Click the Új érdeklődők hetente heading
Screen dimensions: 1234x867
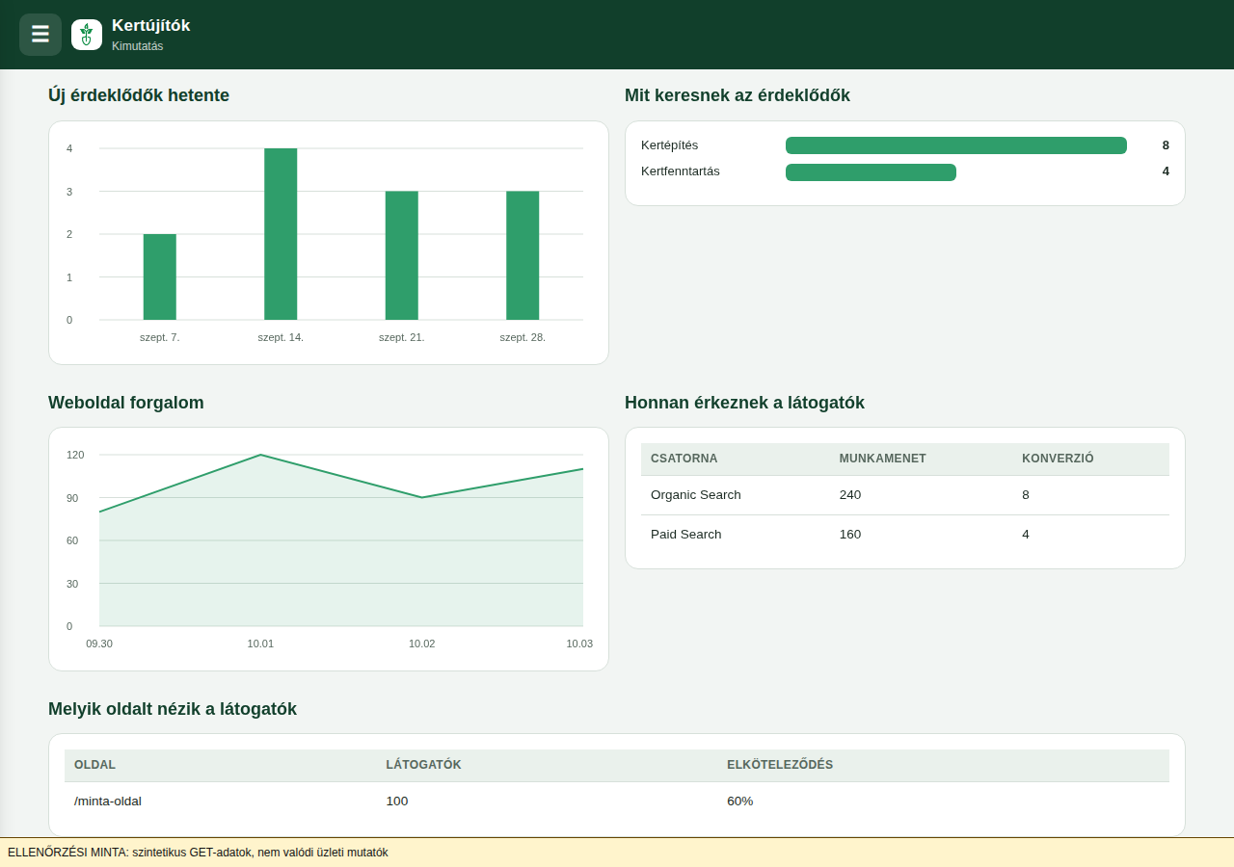tap(139, 95)
